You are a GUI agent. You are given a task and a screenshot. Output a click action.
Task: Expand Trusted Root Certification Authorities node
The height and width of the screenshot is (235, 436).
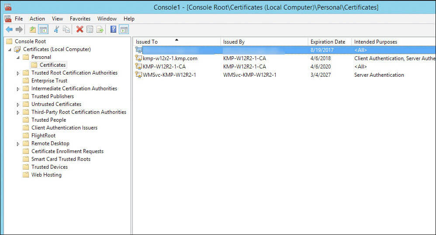pyautogui.click(x=18, y=73)
